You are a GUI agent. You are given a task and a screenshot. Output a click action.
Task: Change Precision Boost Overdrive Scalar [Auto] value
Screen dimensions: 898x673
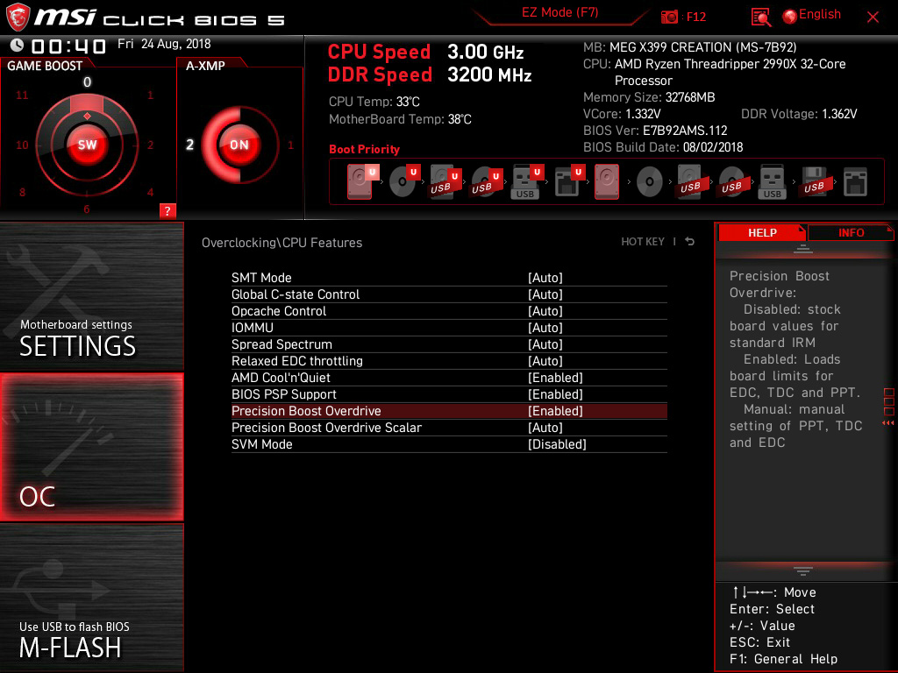[x=545, y=428]
